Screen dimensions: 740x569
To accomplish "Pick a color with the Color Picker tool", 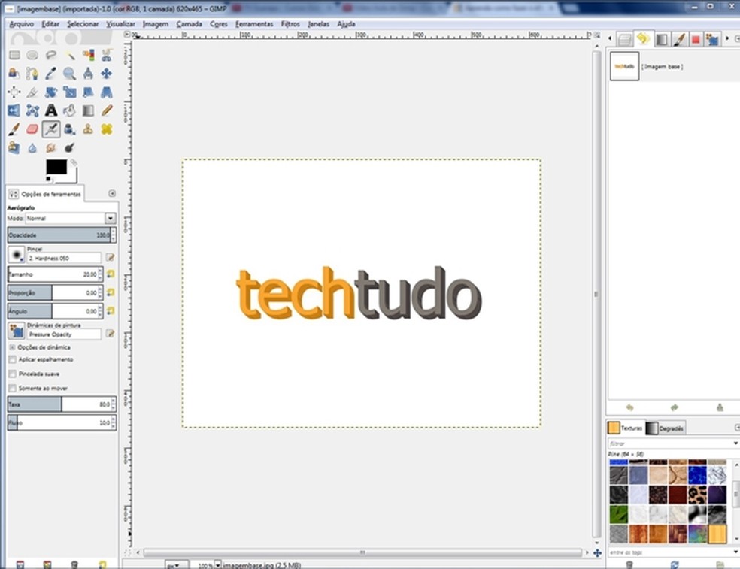I will click(51, 73).
